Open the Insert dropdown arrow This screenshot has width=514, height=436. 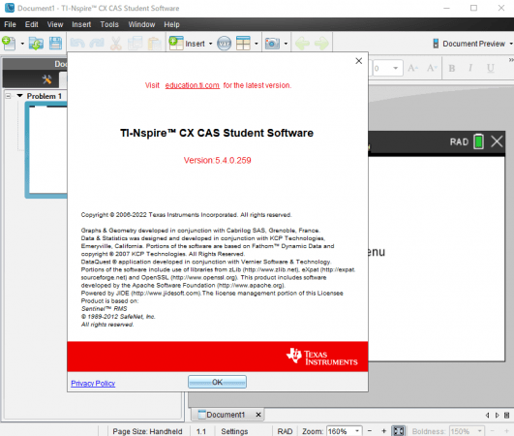[210, 44]
